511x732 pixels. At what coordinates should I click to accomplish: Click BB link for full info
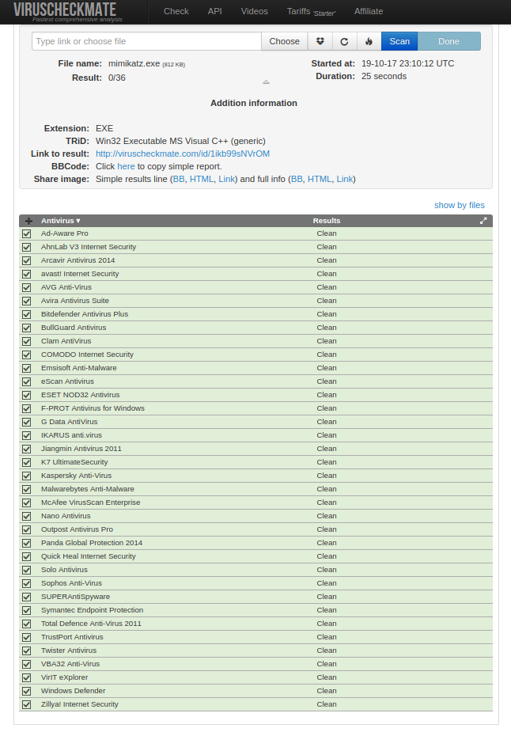tap(297, 179)
